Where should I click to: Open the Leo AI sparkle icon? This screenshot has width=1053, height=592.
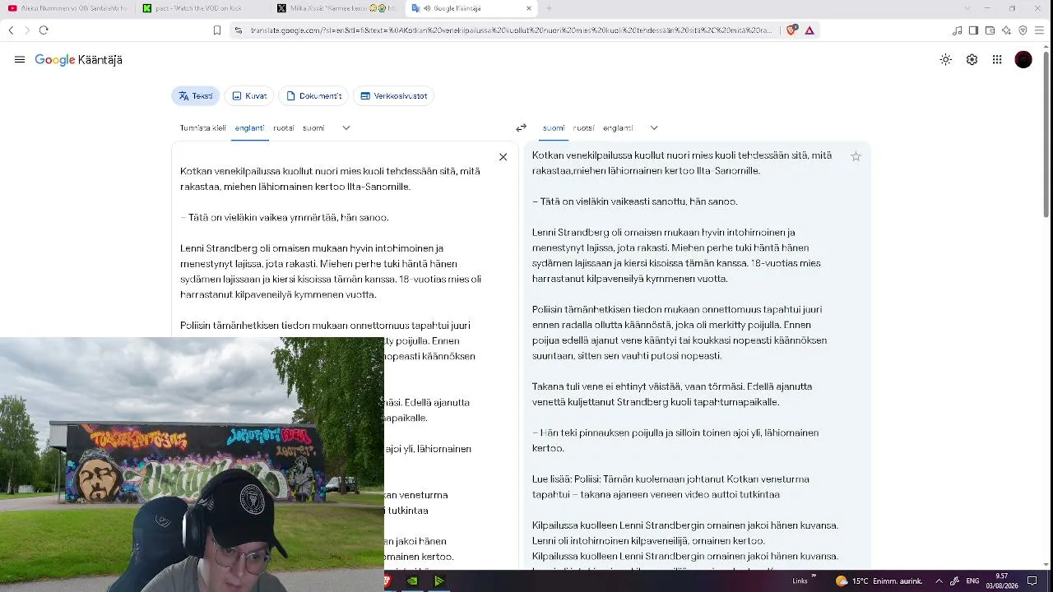pyautogui.click(x=1006, y=30)
